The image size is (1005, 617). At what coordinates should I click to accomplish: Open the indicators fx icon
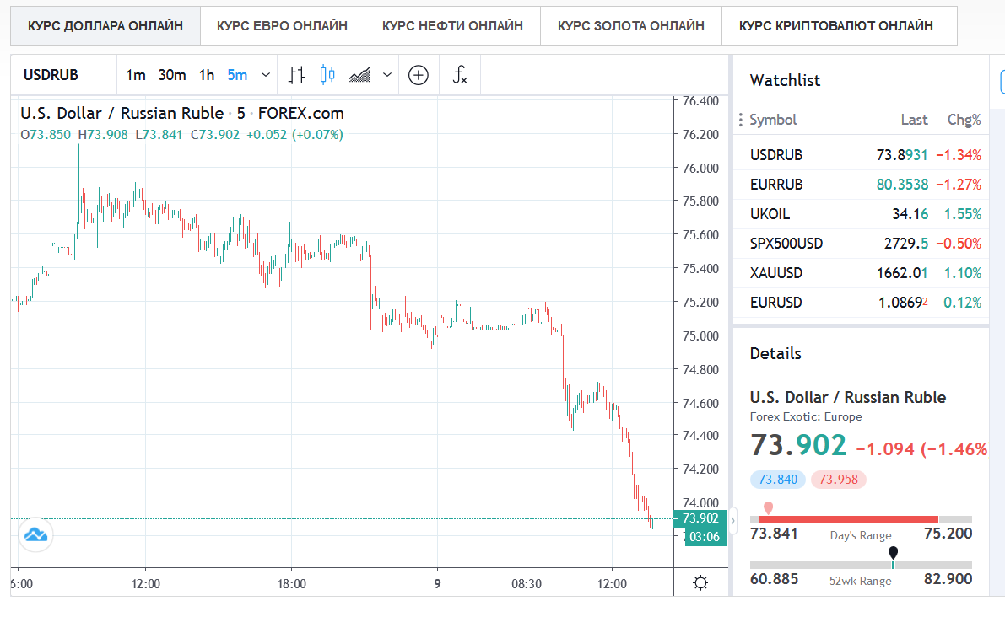[x=460, y=75]
